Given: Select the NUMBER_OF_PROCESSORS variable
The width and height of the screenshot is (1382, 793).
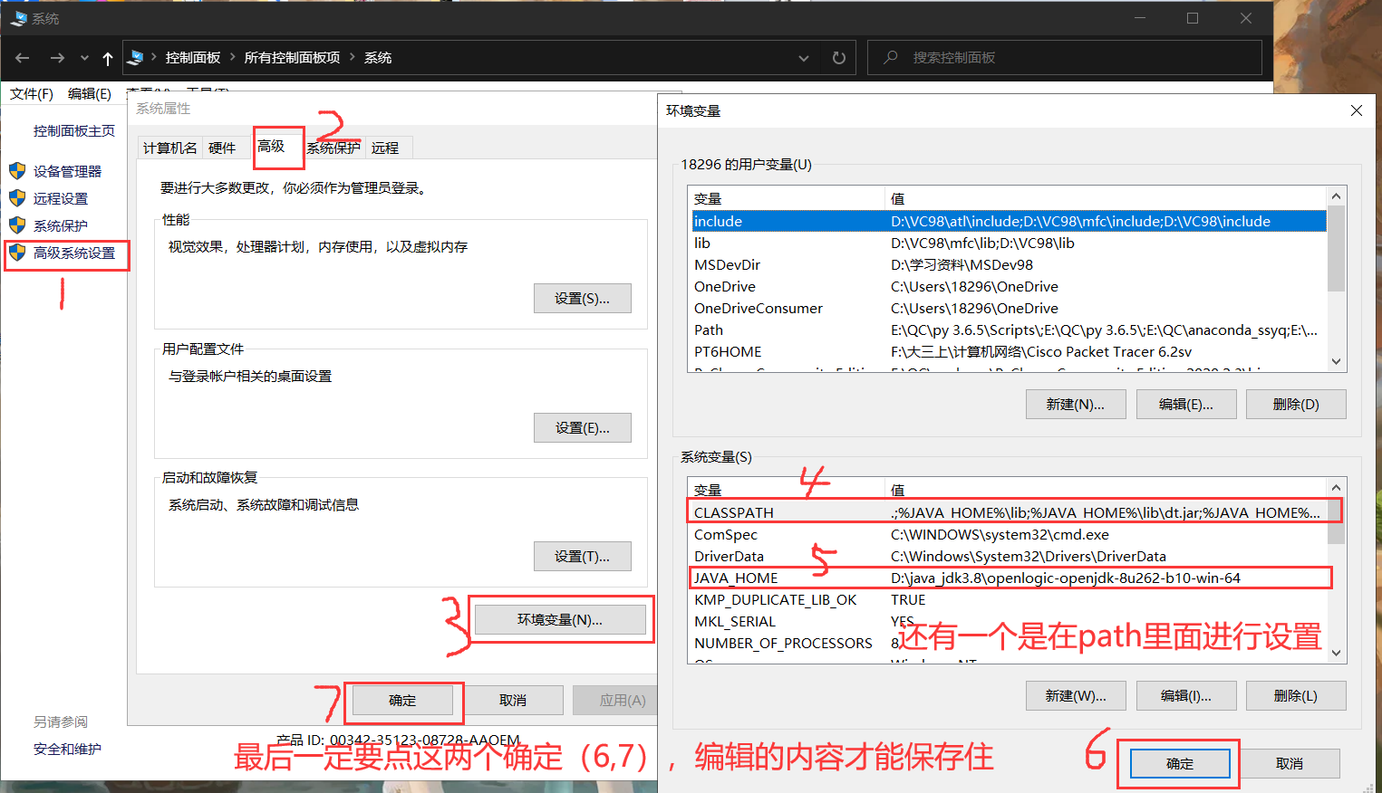Looking at the screenshot, I should (x=1008, y=643).
